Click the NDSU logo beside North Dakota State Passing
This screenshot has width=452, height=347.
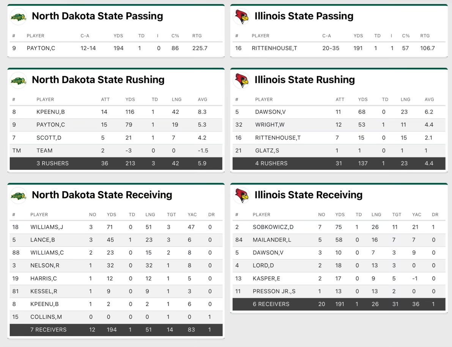coord(18,17)
